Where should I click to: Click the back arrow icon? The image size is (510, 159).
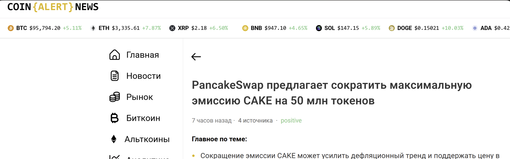(196, 57)
